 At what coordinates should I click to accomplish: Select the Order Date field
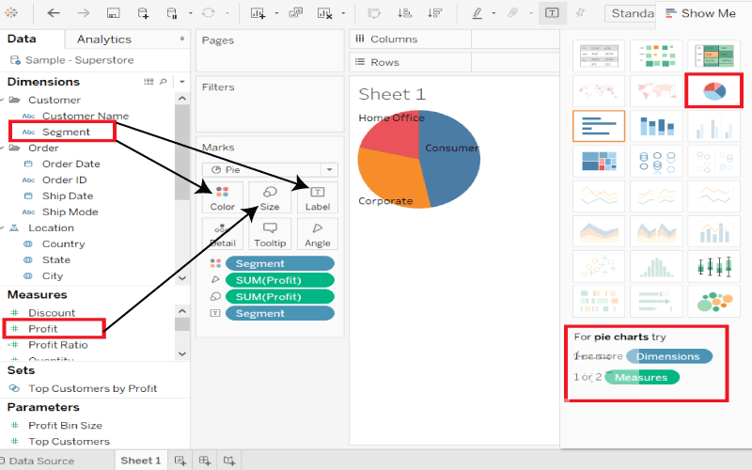71,164
